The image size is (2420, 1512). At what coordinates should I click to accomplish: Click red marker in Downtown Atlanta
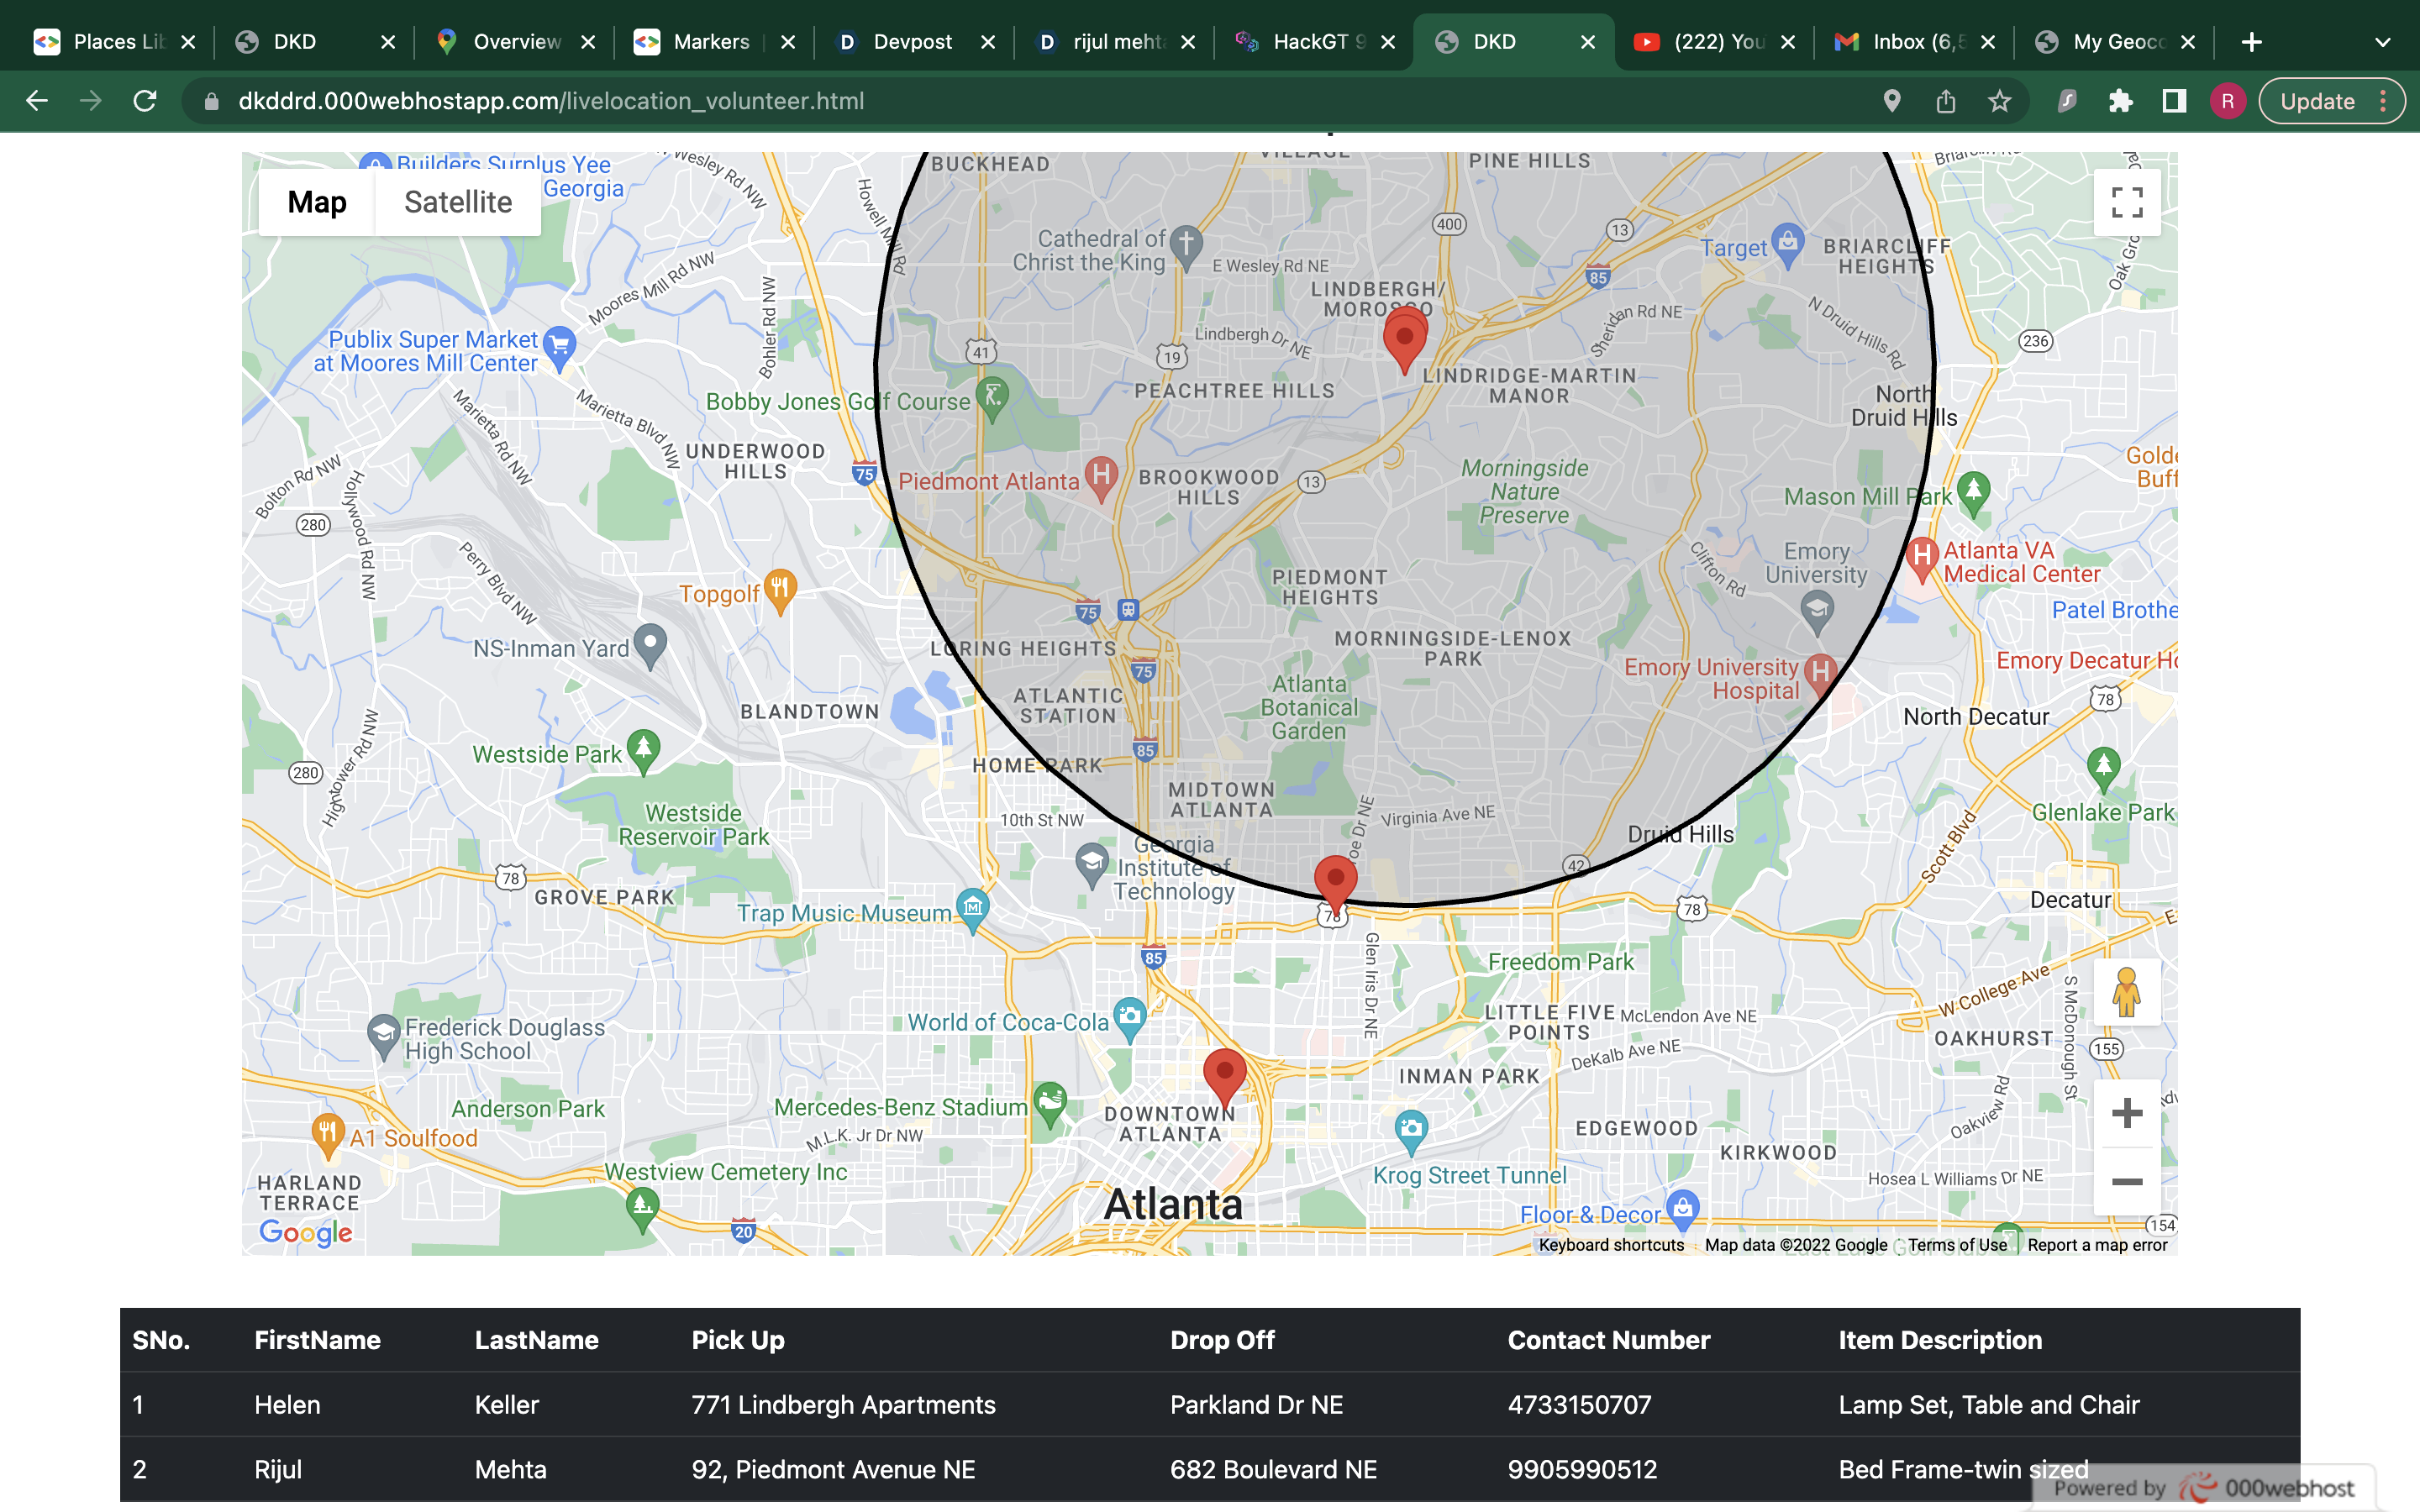coord(1224,1076)
